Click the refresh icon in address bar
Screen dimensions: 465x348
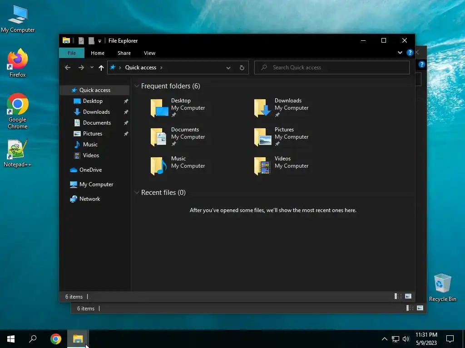(242, 68)
